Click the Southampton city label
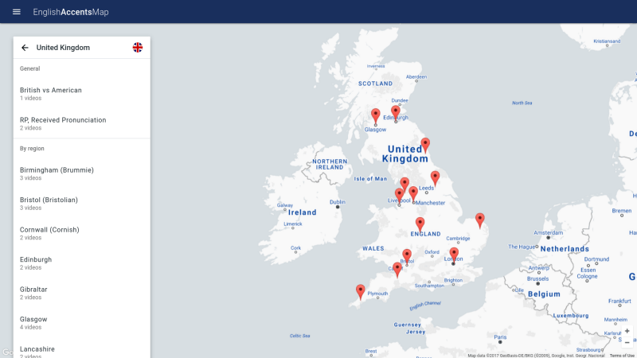637x358 pixels. pos(429,286)
